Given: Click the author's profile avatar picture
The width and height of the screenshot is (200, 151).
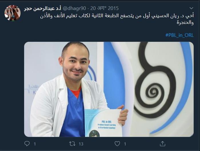Looking at the screenshot, I should coord(13,13).
